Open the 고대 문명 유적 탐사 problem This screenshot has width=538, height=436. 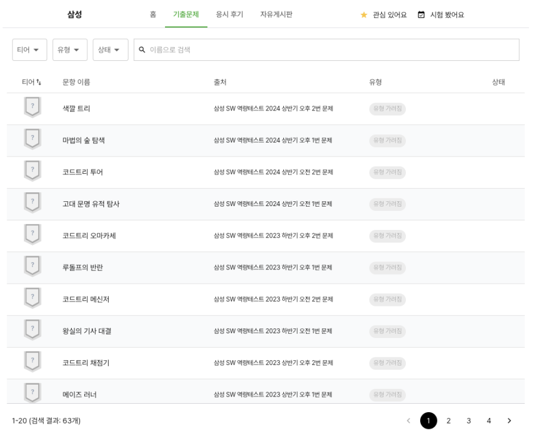91,204
